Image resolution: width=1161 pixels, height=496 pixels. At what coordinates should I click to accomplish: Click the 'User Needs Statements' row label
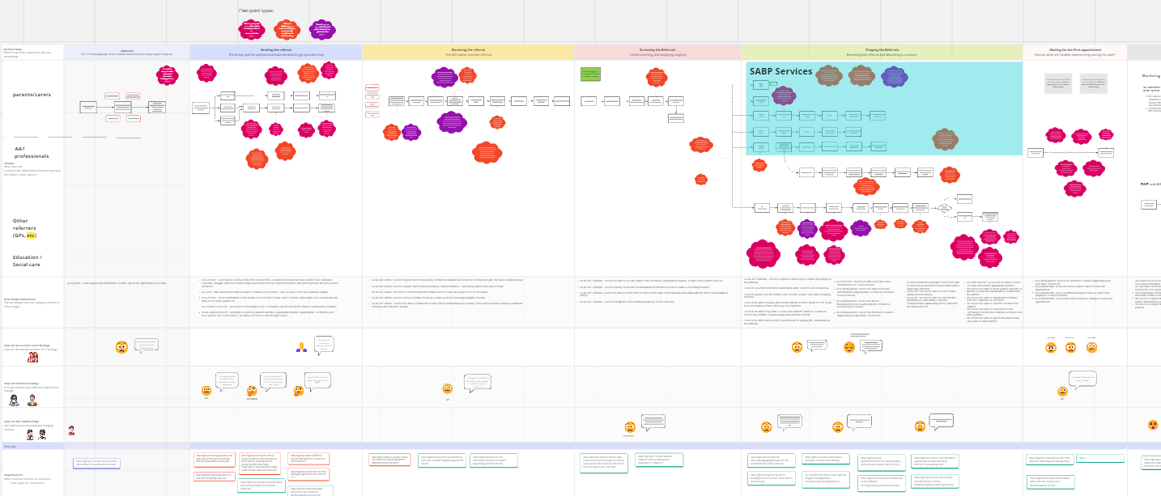pyautogui.click(x=19, y=299)
